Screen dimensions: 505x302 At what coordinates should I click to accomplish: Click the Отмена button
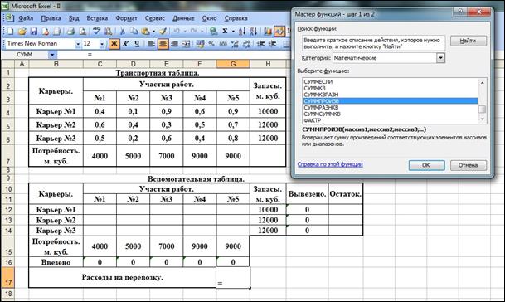pos(468,165)
